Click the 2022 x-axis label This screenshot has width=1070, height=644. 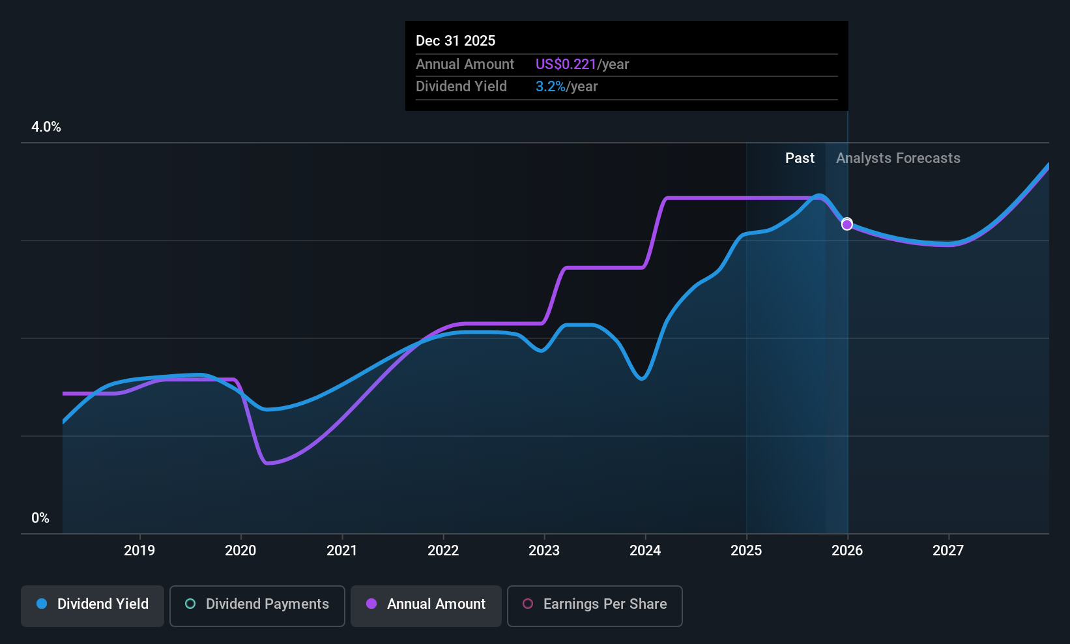443,550
